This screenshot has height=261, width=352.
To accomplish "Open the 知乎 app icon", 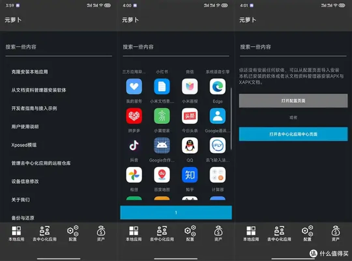I will click(x=190, y=175).
